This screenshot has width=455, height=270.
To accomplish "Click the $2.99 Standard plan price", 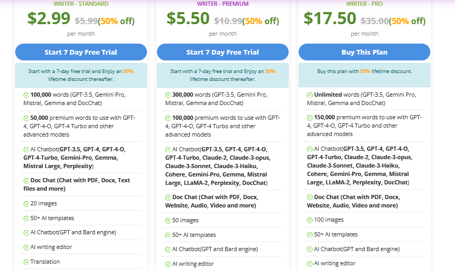I will (49, 18).
